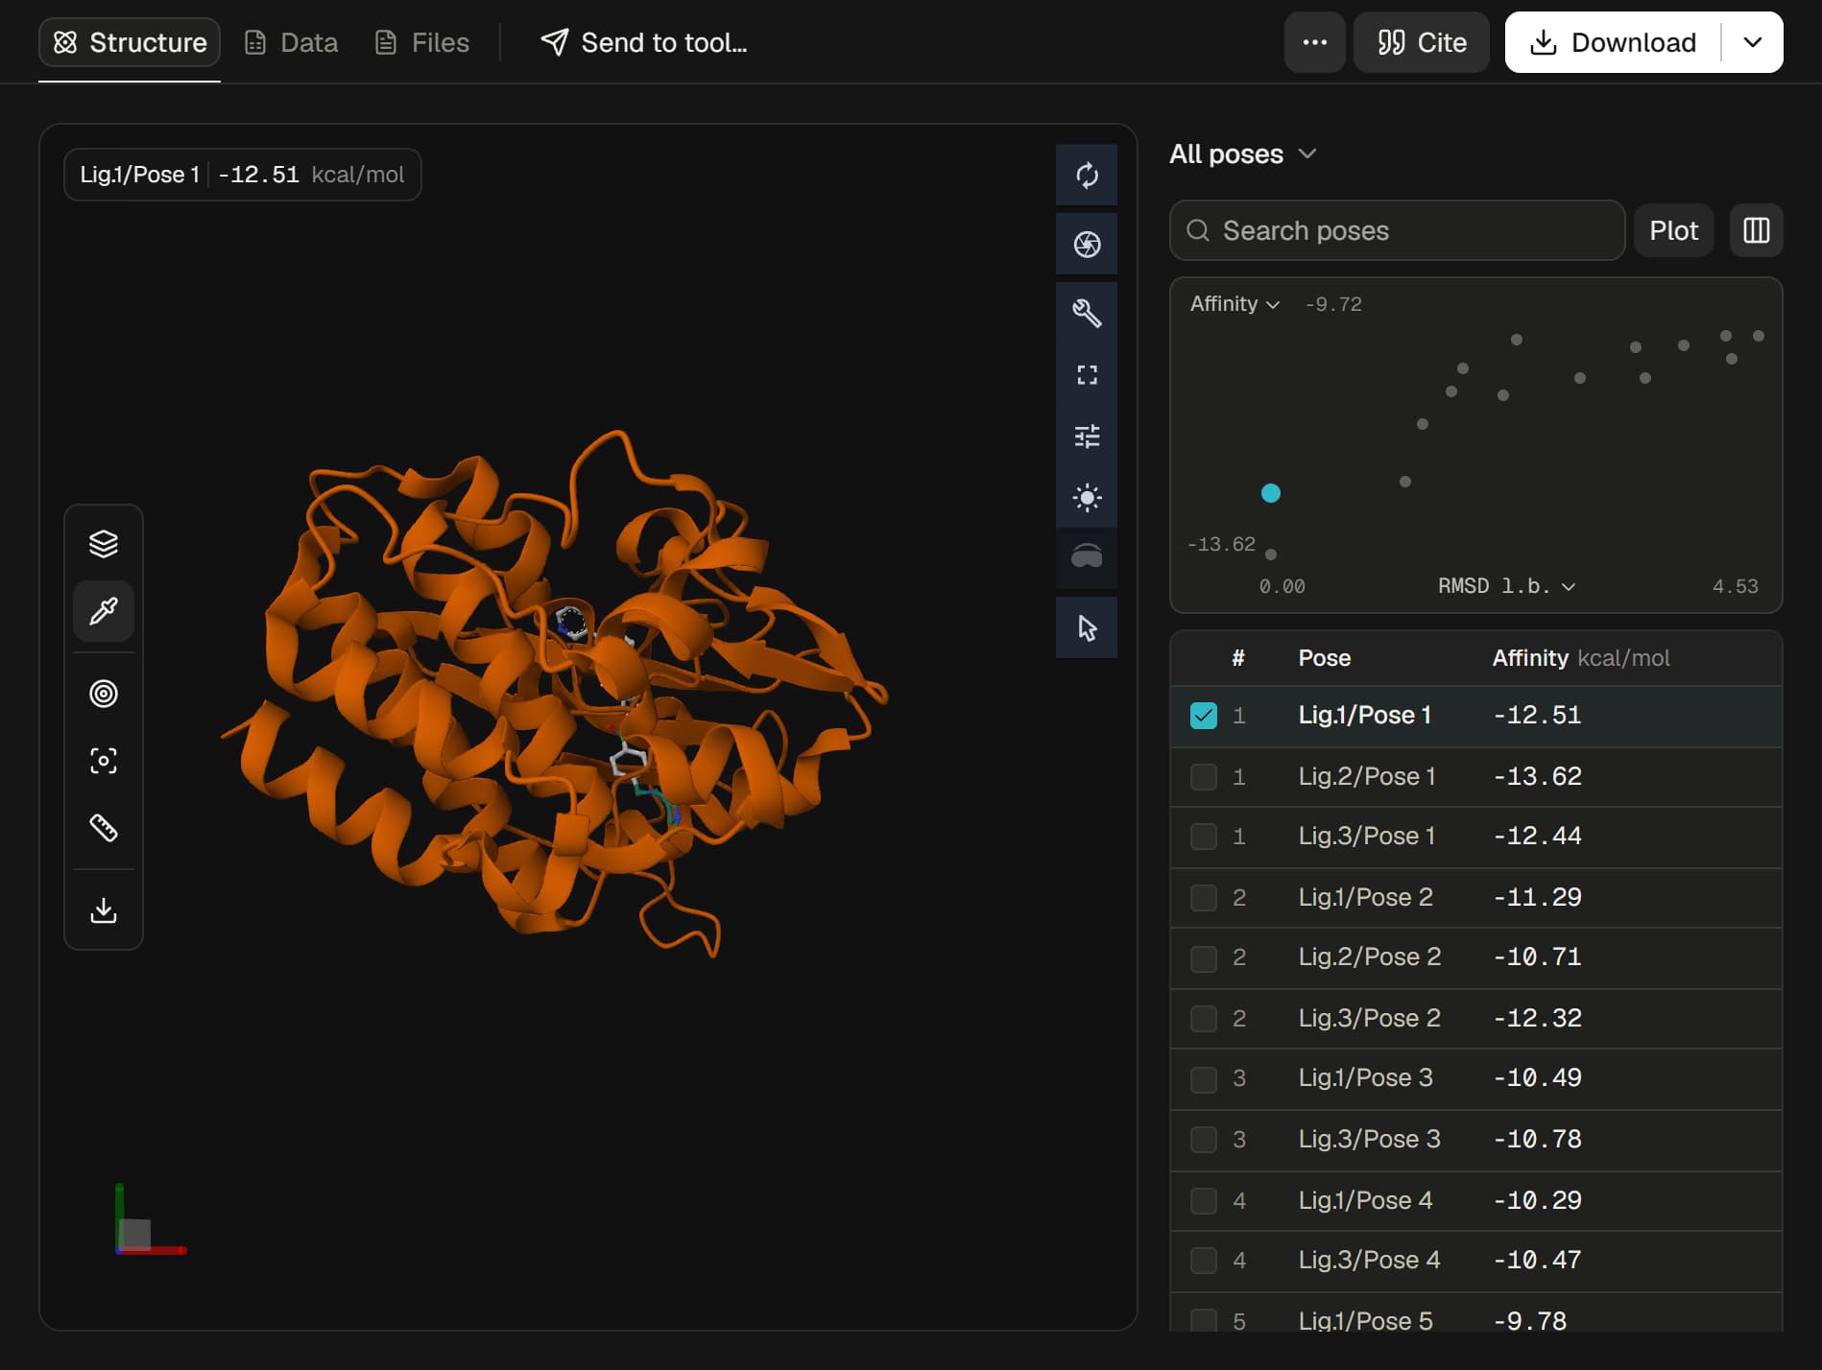Check the Lig.2/Pose 2 checkbox

[1204, 958]
